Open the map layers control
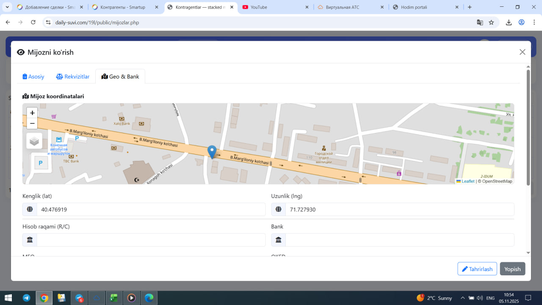The height and width of the screenshot is (305, 542). 34,141
